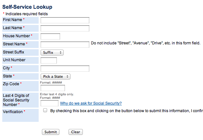Expand the Pick a State dropdown
203x140 pixels.
tap(55, 76)
